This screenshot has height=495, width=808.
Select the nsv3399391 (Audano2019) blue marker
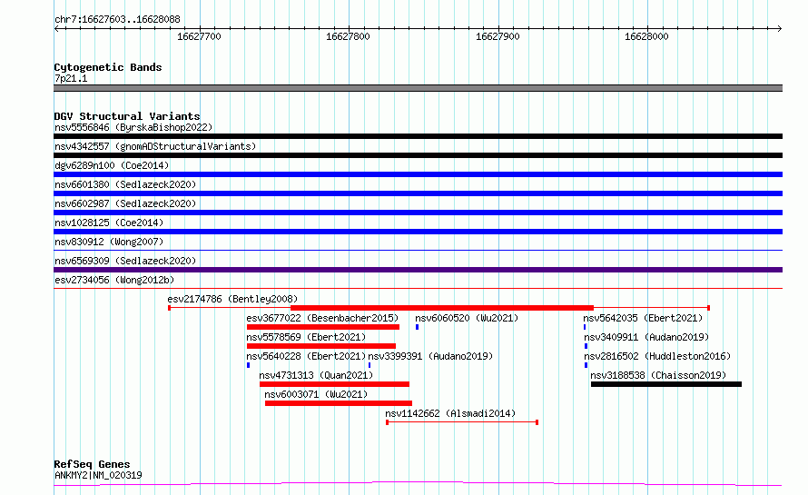[x=370, y=365]
